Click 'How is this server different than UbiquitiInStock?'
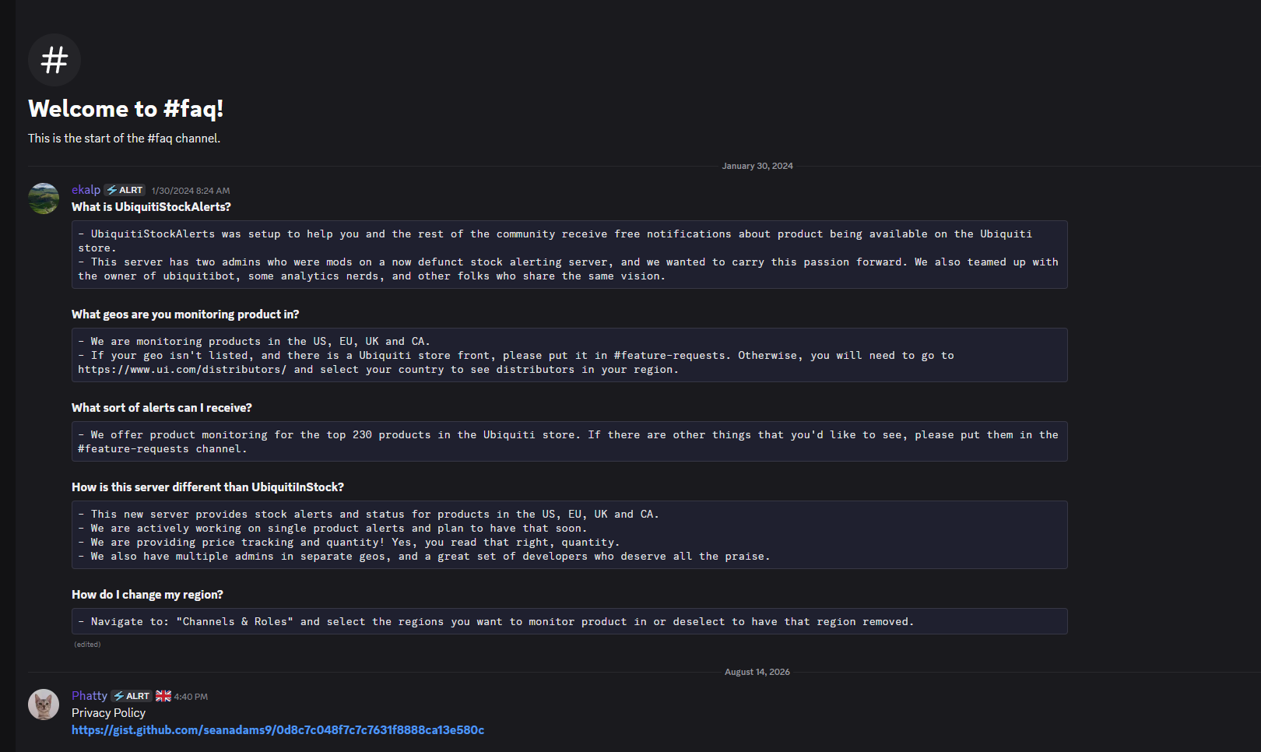The width and height of the screenshot is (1261, 752). tap(208, 487)
